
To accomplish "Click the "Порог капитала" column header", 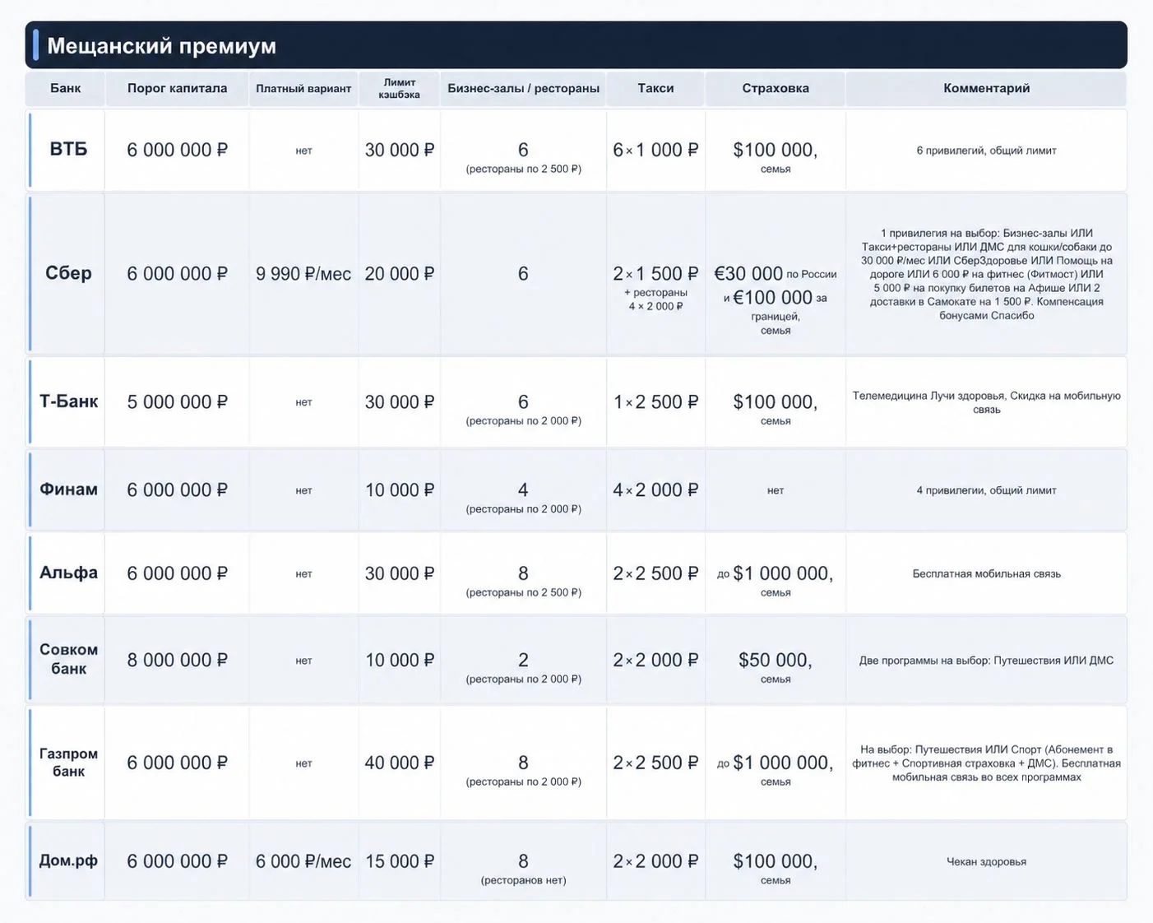I will click(177, 88).
